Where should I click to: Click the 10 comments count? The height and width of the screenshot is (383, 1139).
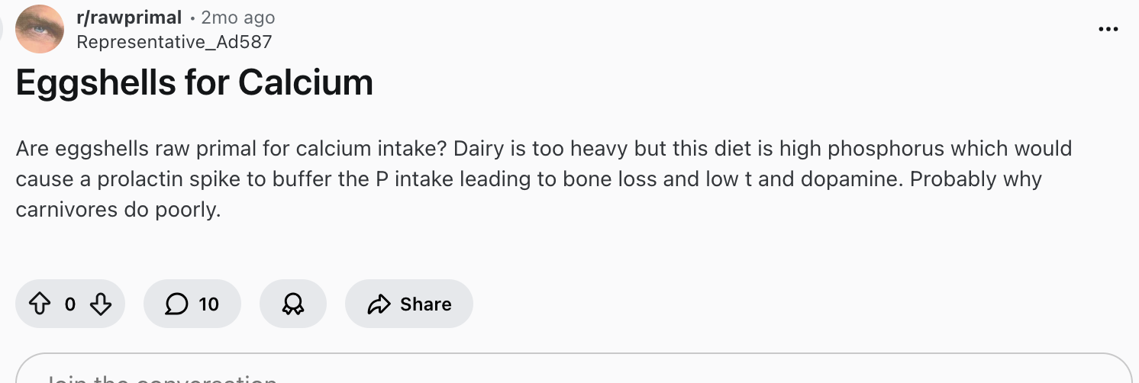click(x=208, y=304)
